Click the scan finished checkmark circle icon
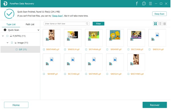This screenshot has height=110, width=171. pos(9,14)
